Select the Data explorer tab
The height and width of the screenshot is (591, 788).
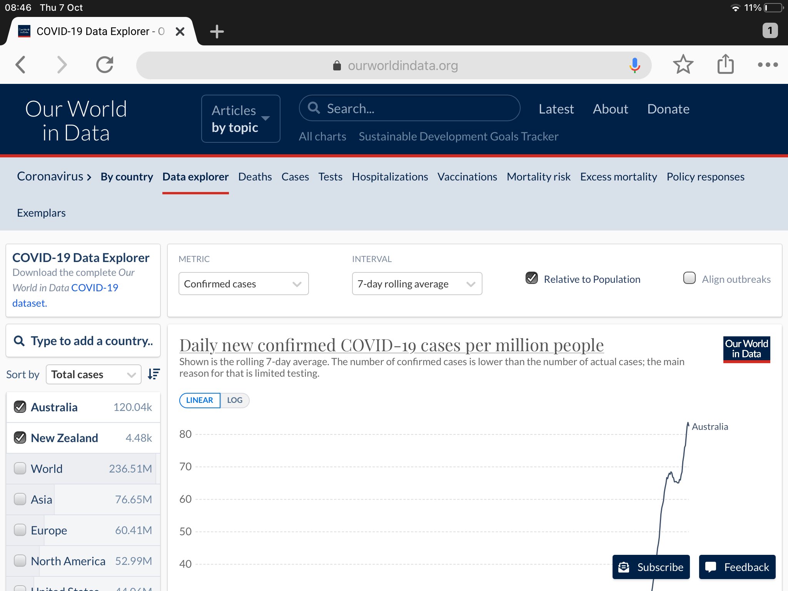(195, 177)
